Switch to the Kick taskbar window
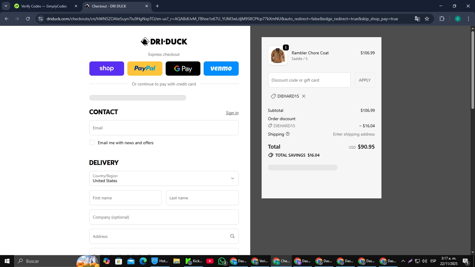Image resolution: width=475 pixels, height=267 pixels. pos(193,261)
